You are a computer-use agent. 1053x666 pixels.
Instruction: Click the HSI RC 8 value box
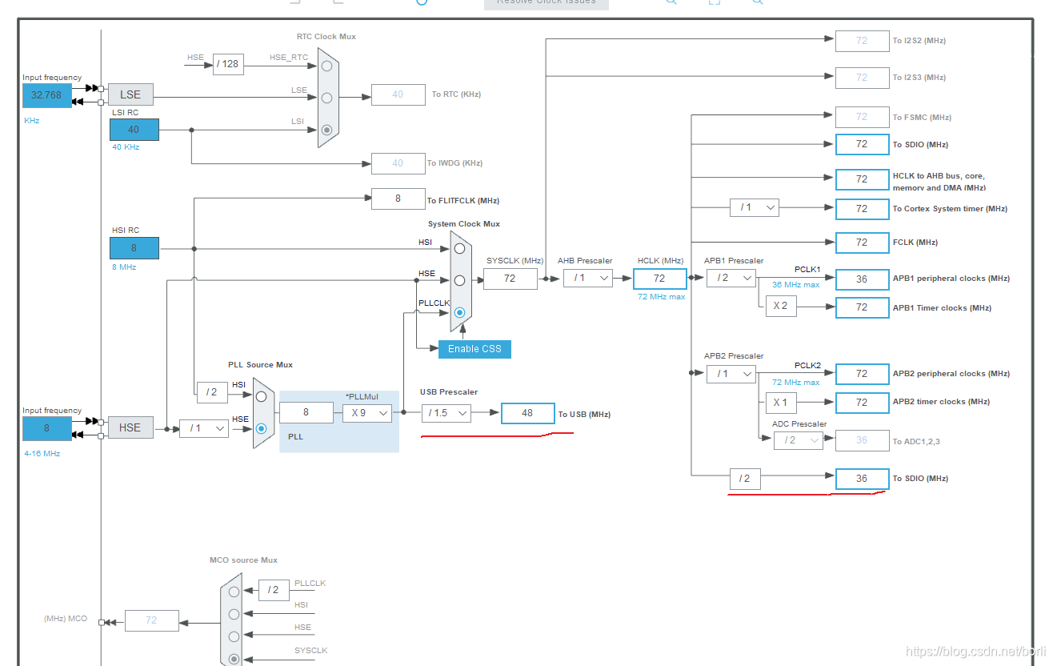[x=134, y=248]
